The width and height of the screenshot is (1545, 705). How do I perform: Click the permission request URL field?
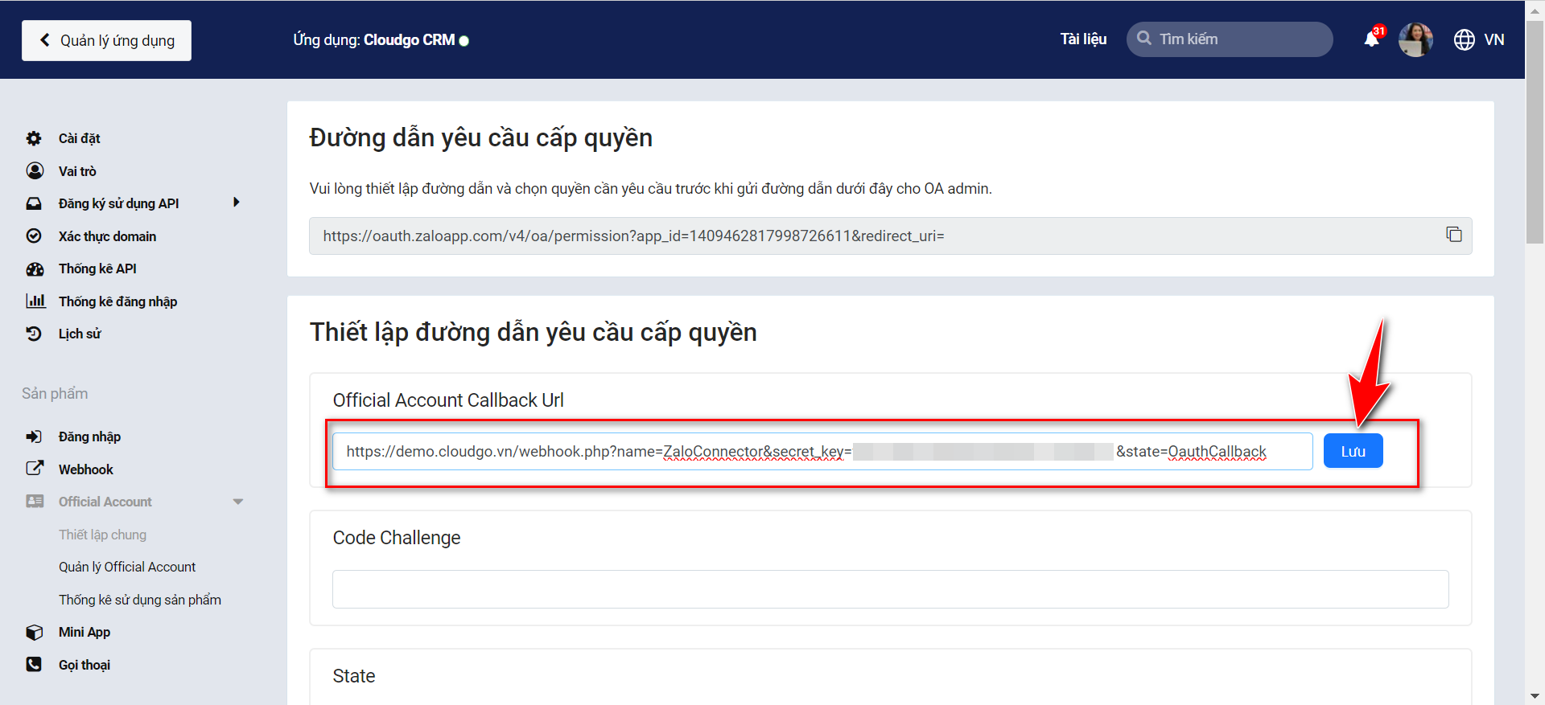(890, 236)
